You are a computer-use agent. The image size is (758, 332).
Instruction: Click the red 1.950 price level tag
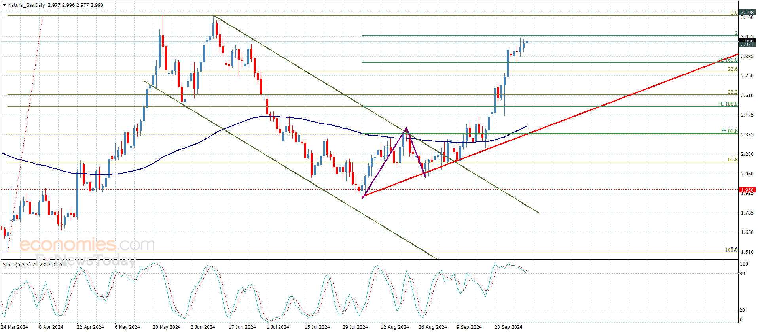pyautogui.click(x=747, y=190)
